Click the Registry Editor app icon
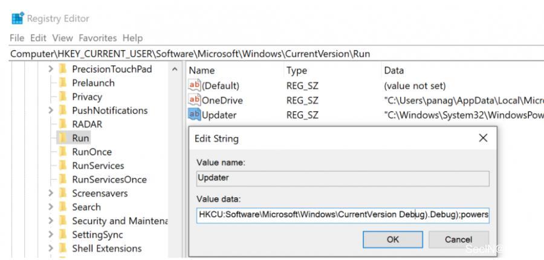This screenshot has height=260, width=544. tap(18, 18)
